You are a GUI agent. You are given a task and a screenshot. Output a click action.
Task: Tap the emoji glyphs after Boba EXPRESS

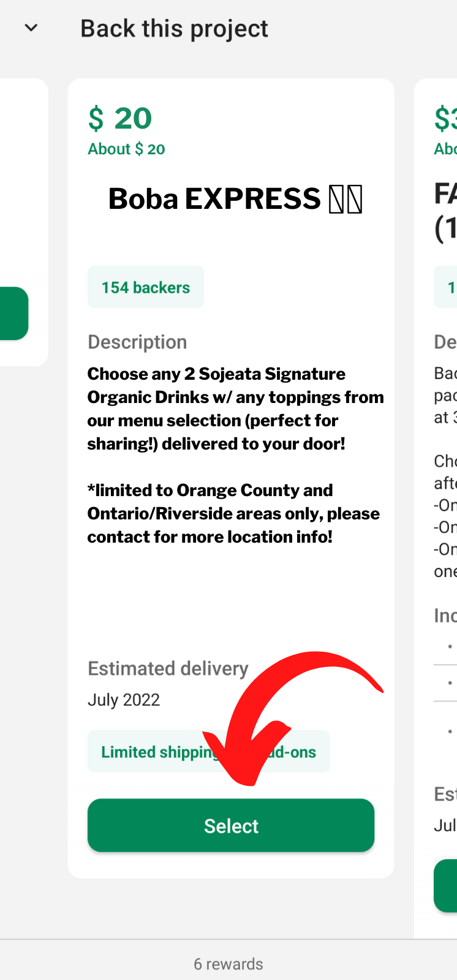coord(346,200)
